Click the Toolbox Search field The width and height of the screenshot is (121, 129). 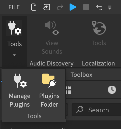point(96,110)
